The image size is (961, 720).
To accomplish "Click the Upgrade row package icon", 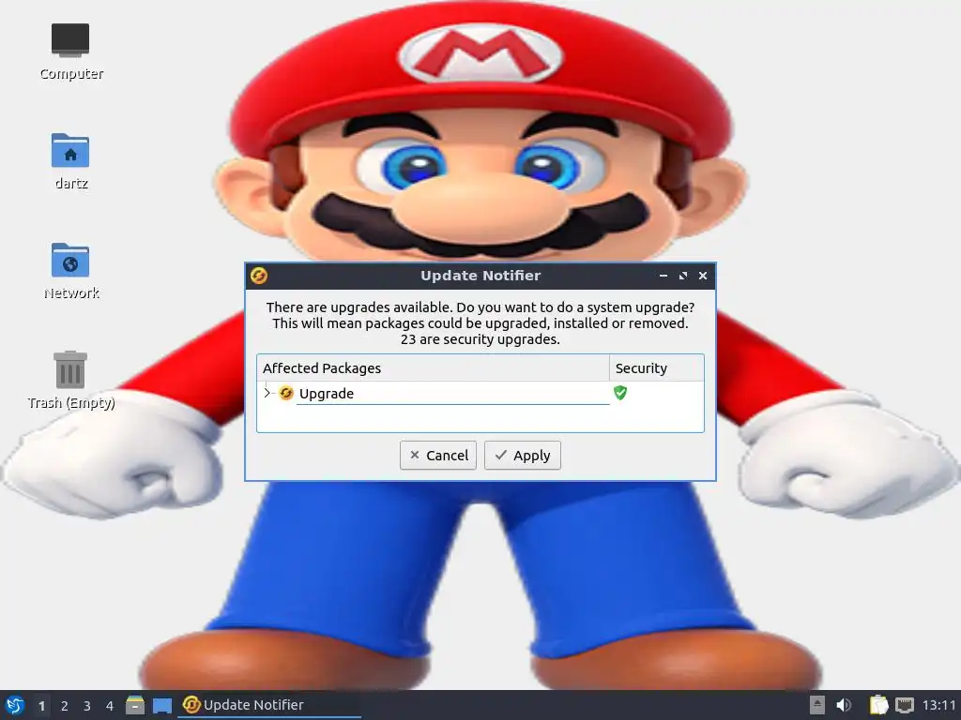I will click(285, 393).
